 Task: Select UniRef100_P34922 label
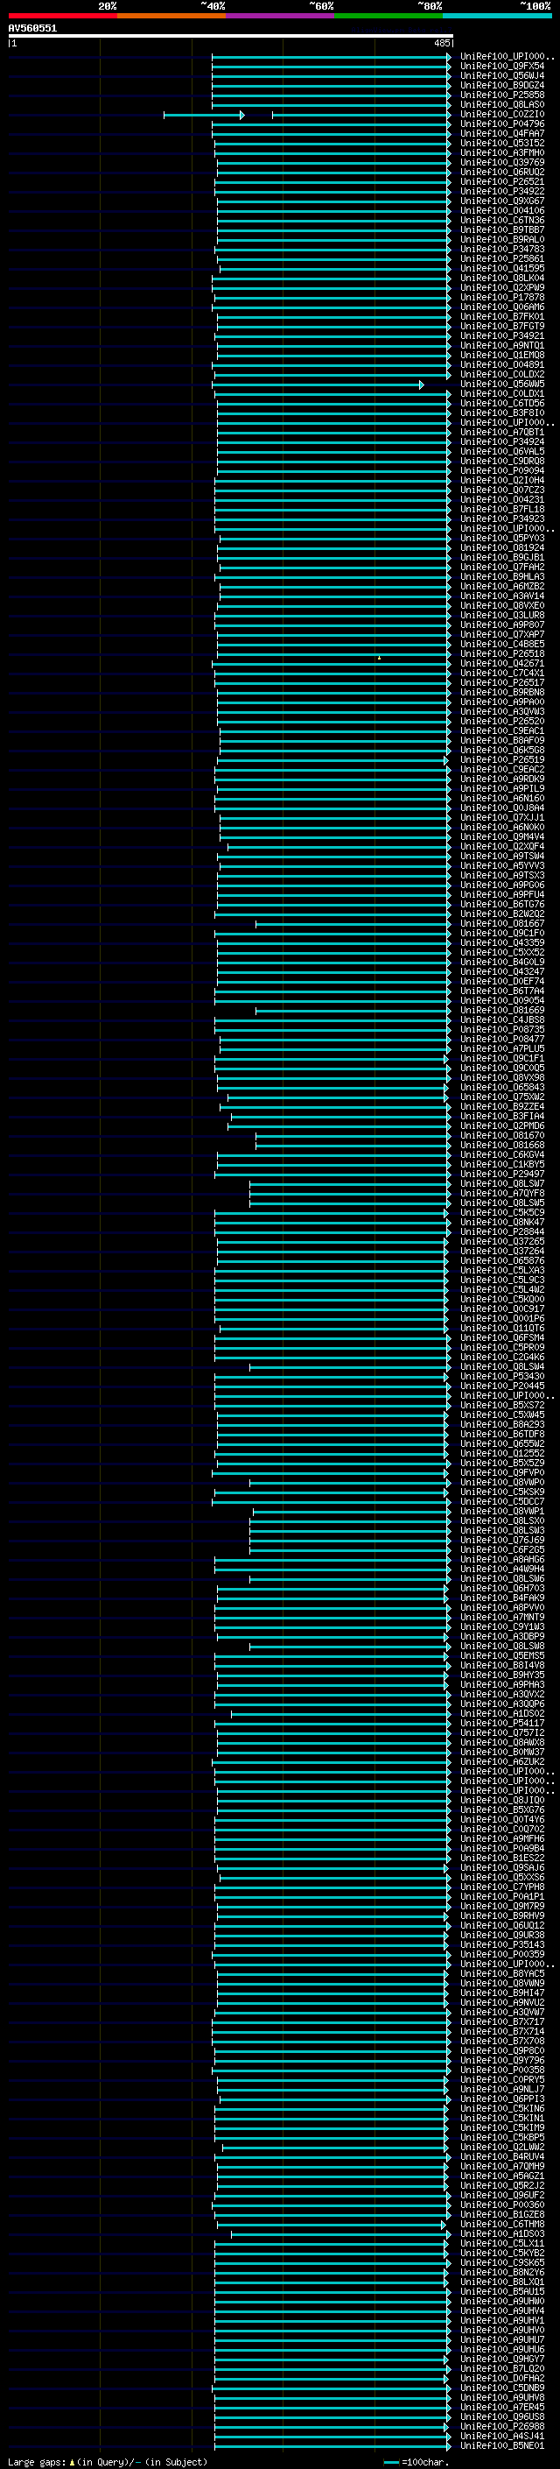(x=501, y=191)
